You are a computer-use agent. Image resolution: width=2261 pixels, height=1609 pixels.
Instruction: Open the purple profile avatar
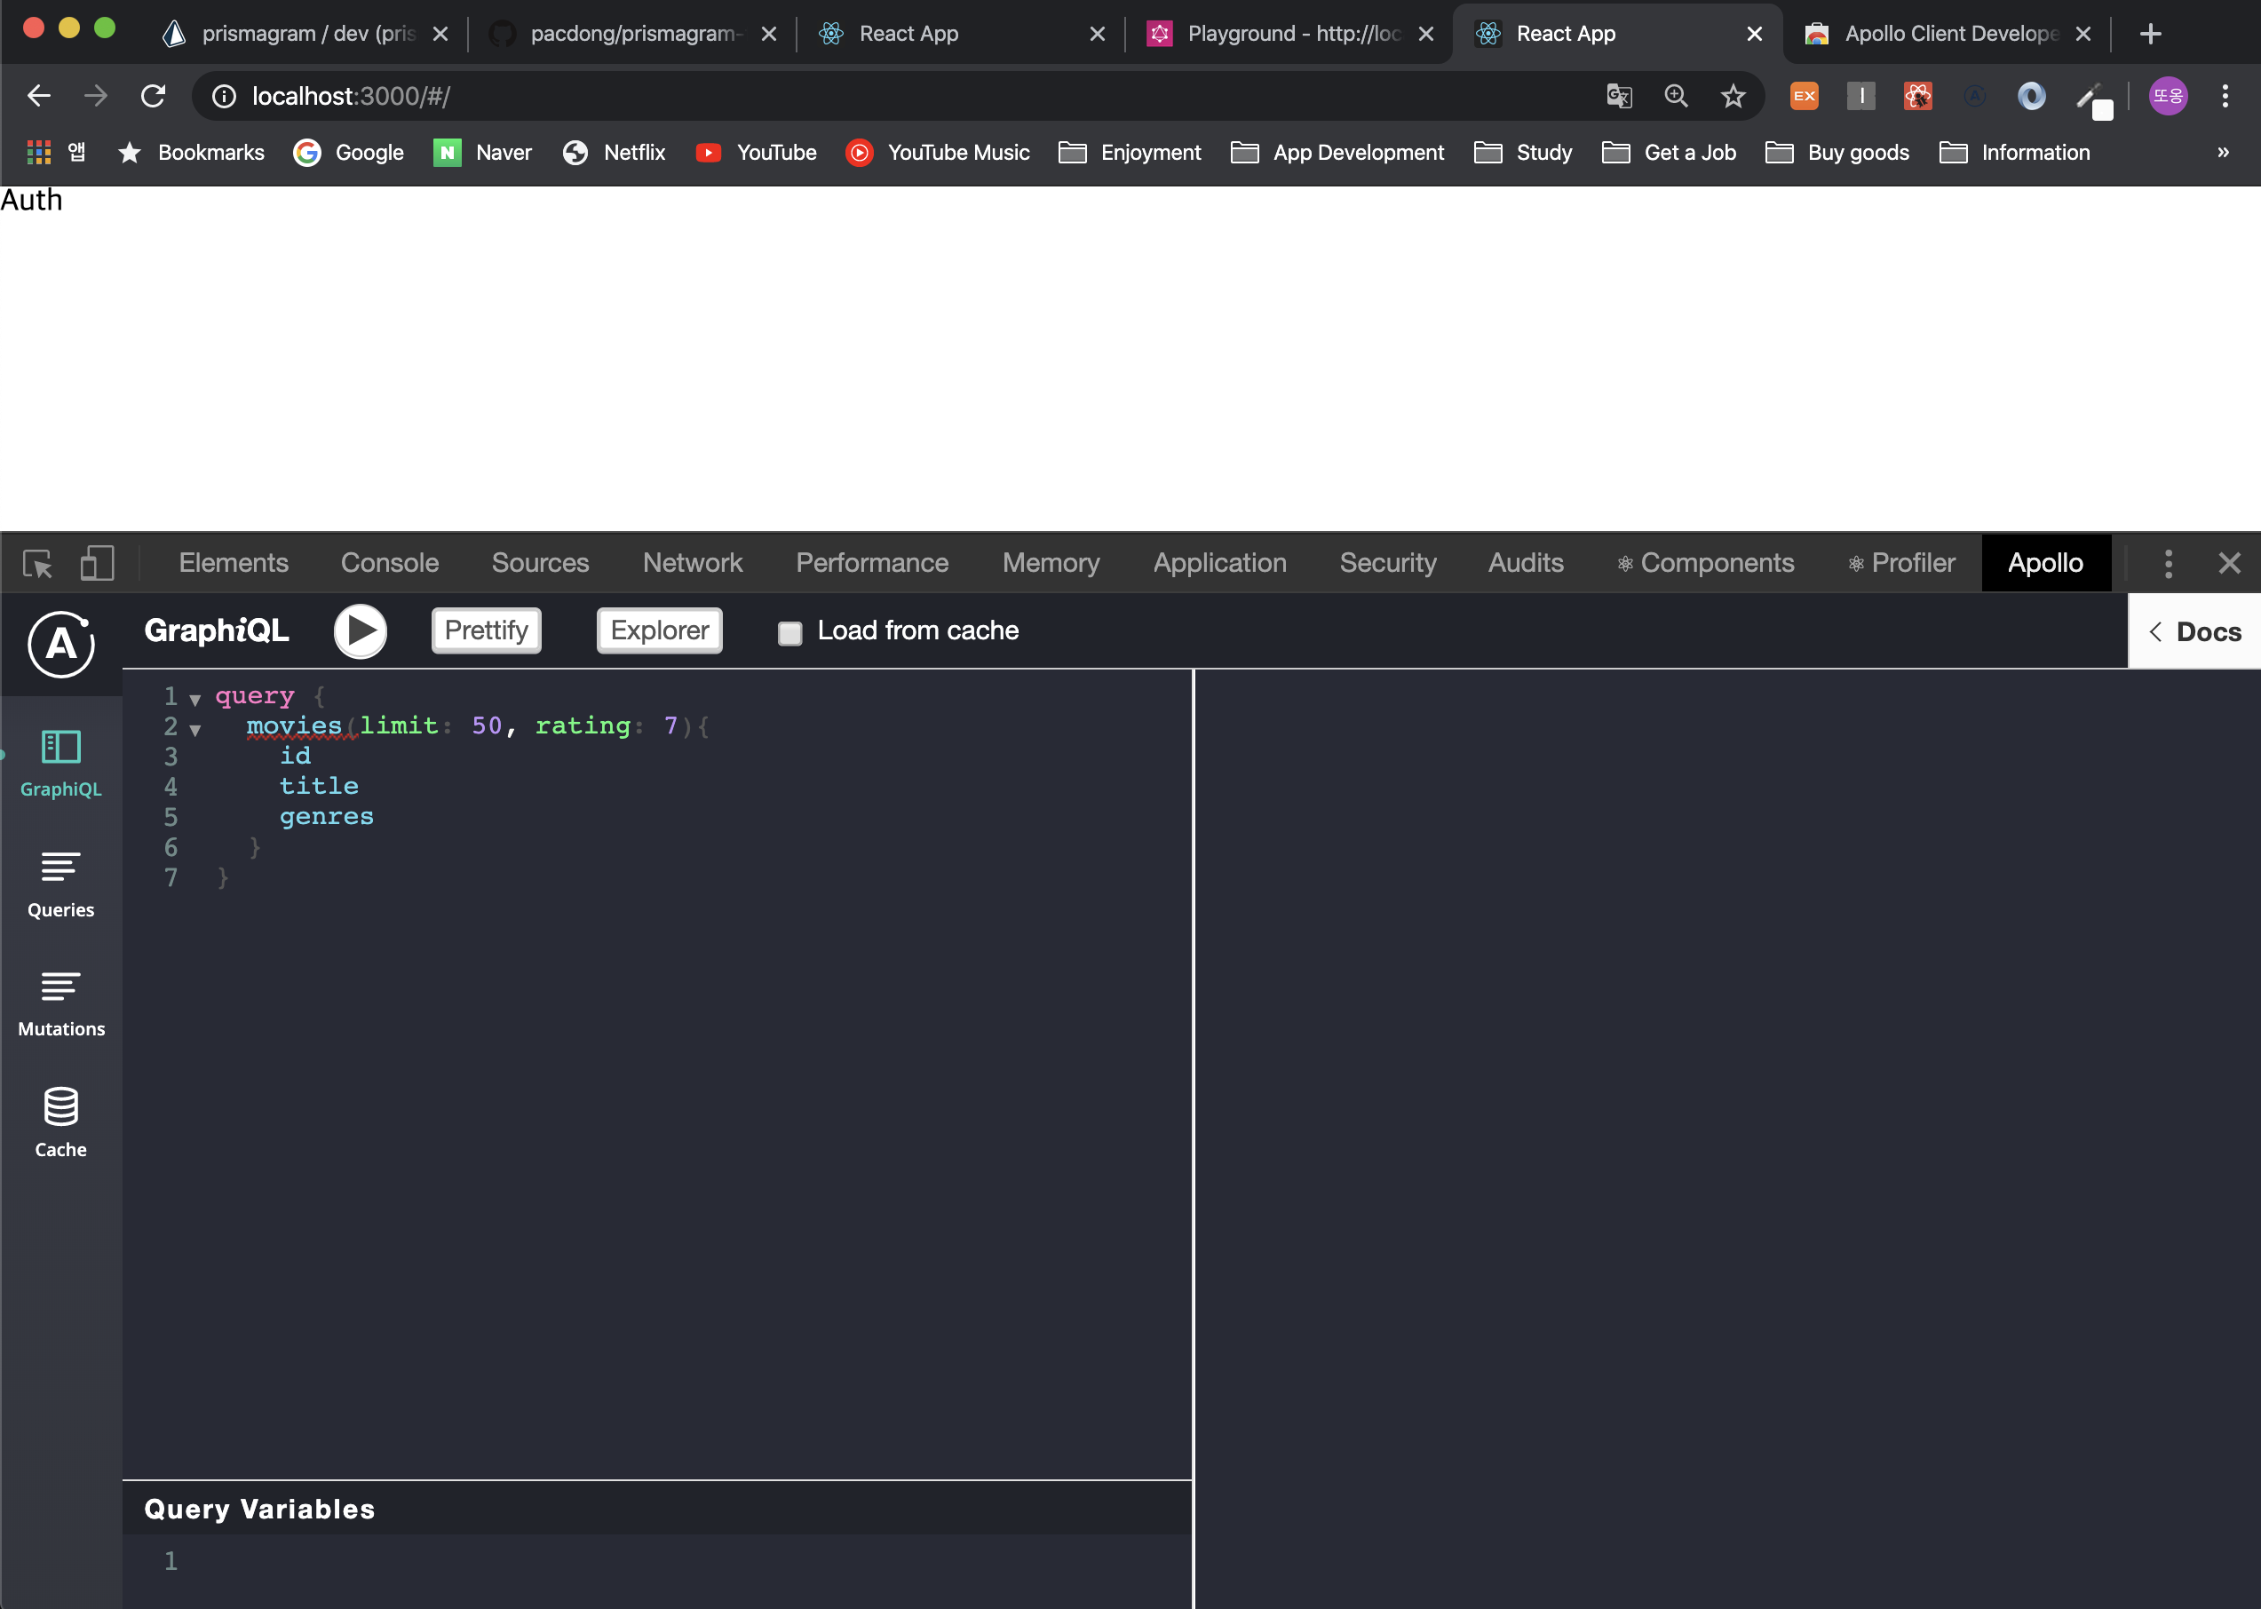pos(2168,96)
